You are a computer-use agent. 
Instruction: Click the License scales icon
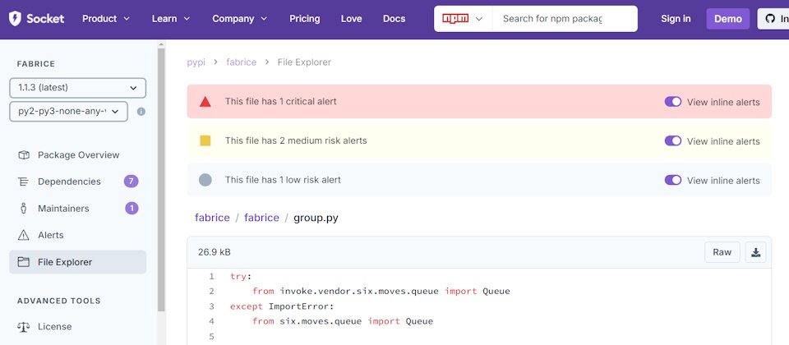(24, 326)
